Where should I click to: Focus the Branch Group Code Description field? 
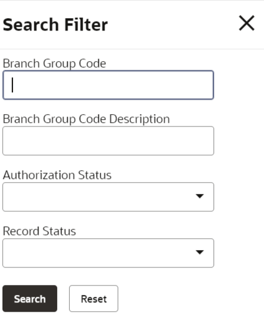click(x=108, y=141)
